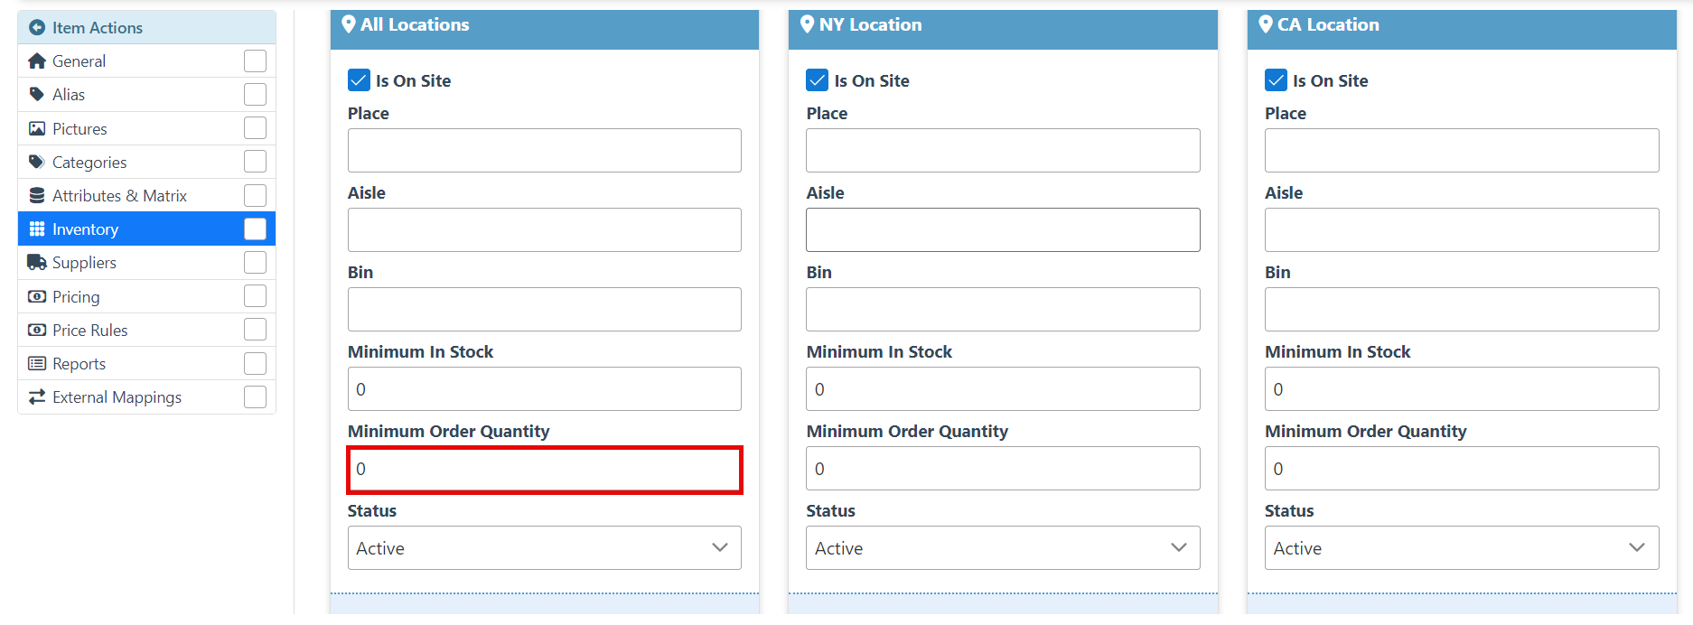The width and height of the screenshot is (1693, 625).
Task: Open the Inventory section
Action: 85,229
